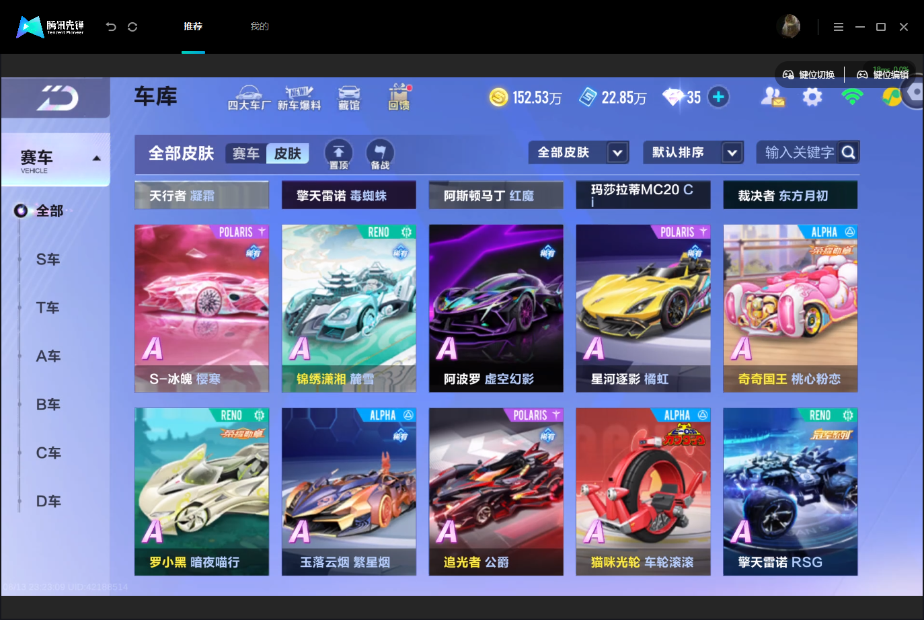Click the keyword search input field

pyautogui.click(x=799, y=153)
